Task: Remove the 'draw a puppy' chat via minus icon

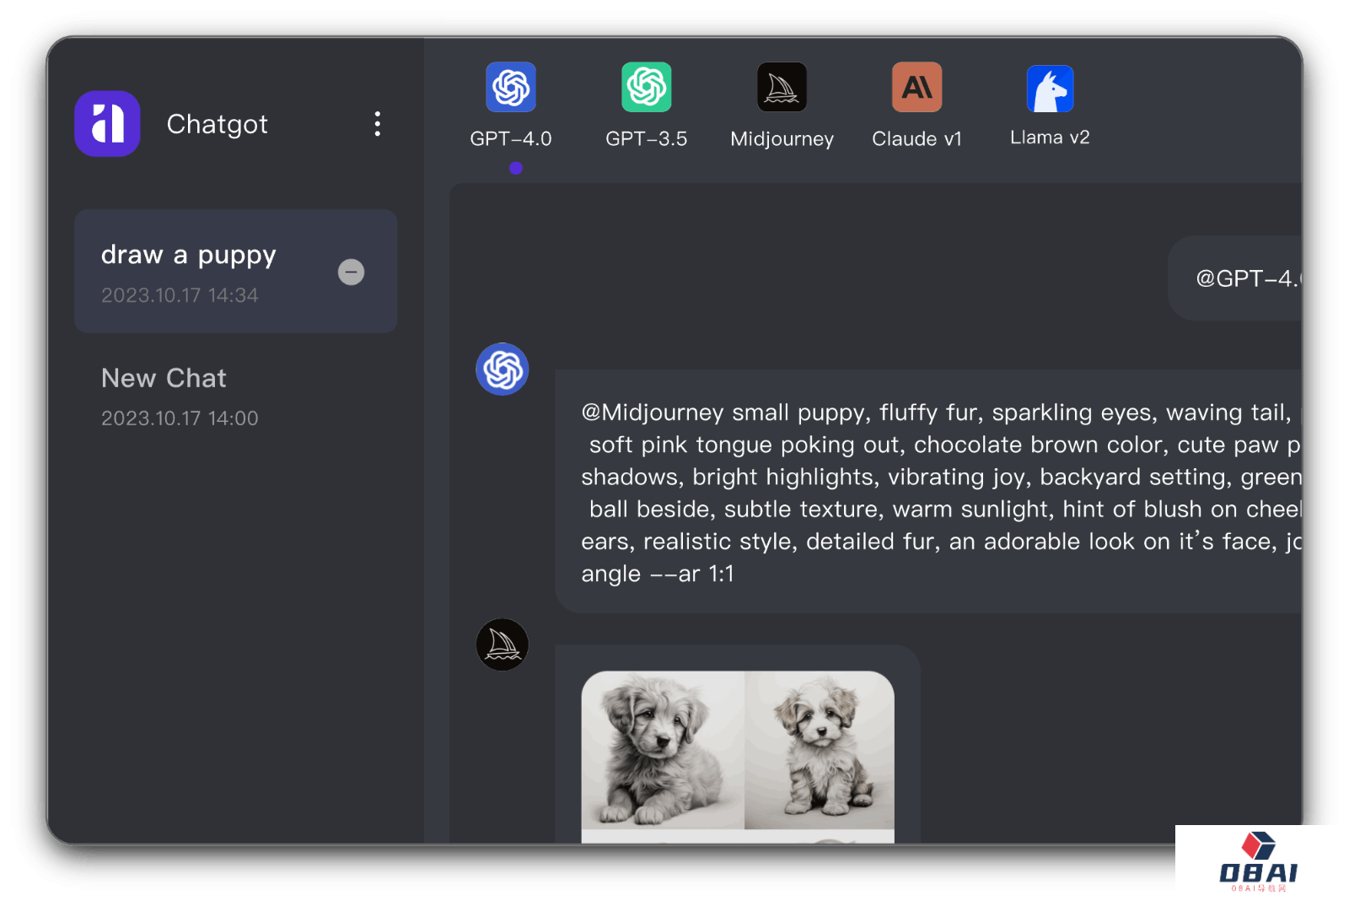Action: [x=351, y=272]
